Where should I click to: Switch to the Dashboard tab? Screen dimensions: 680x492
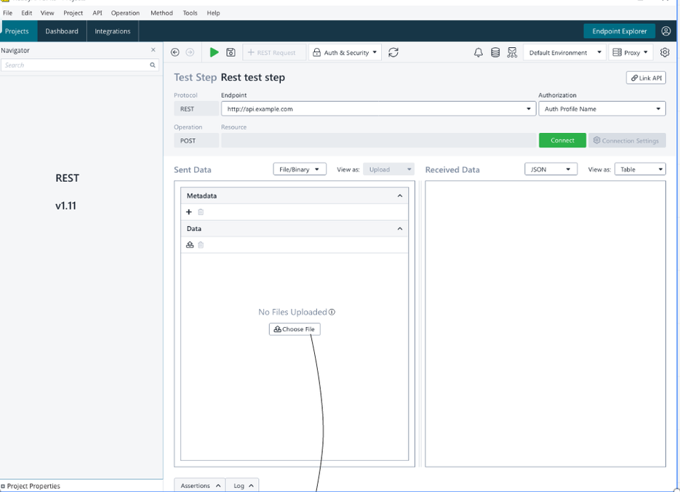click(x=62, y=31)
